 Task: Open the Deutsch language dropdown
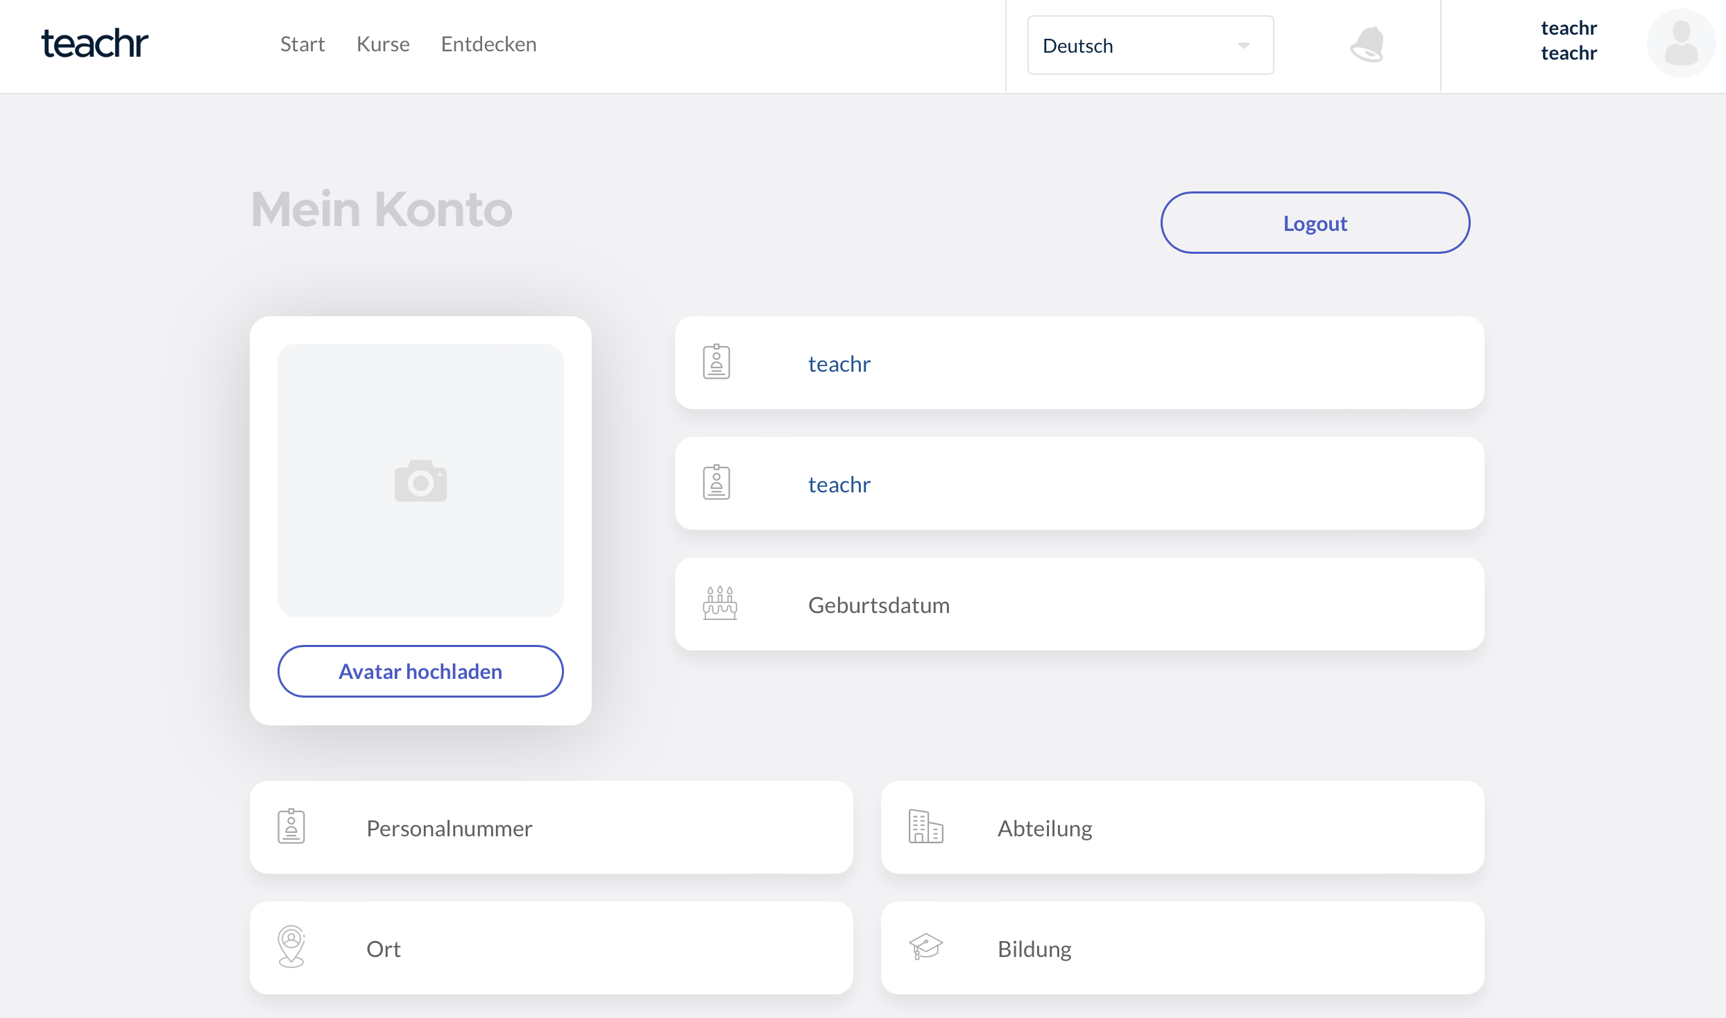click(x=1138, y=46)
